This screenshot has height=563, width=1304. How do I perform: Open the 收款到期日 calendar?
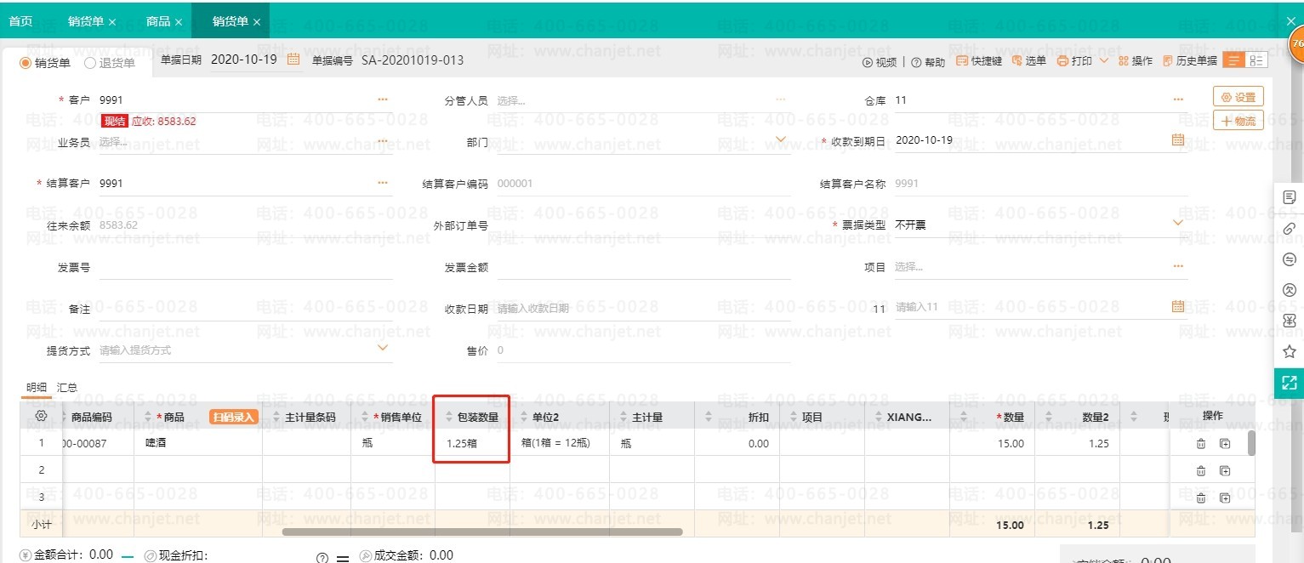(x=1178, y=139)
